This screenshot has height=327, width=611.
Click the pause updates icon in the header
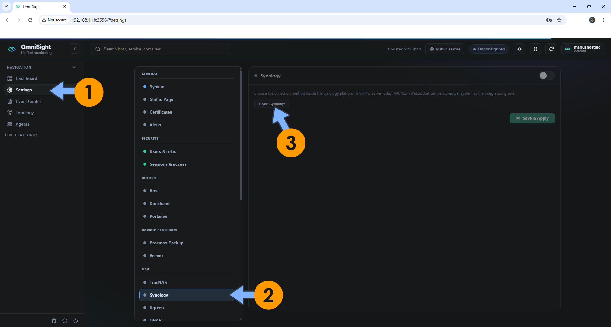535,49
